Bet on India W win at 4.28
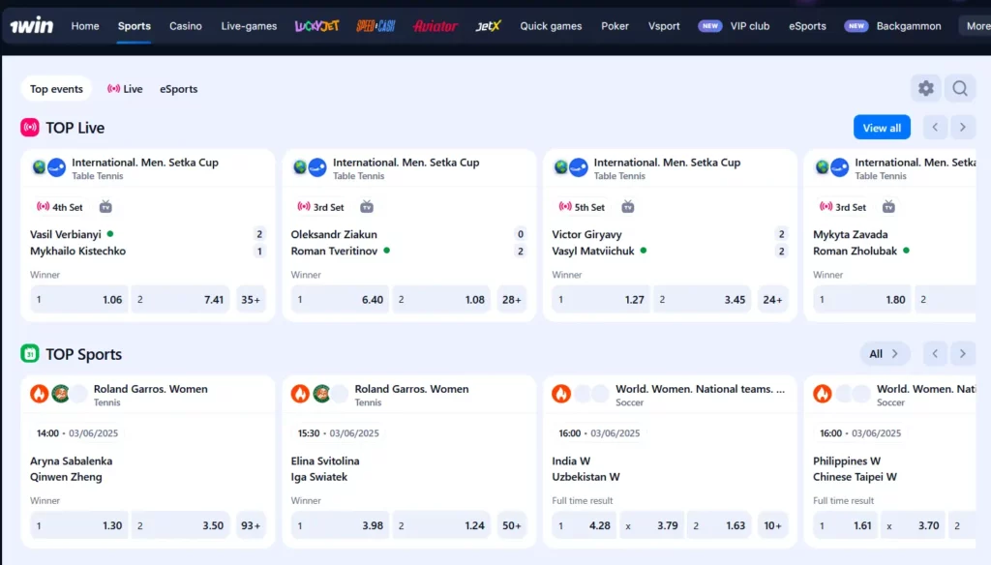This screenshot has width=991, height=565. [584, 525]
